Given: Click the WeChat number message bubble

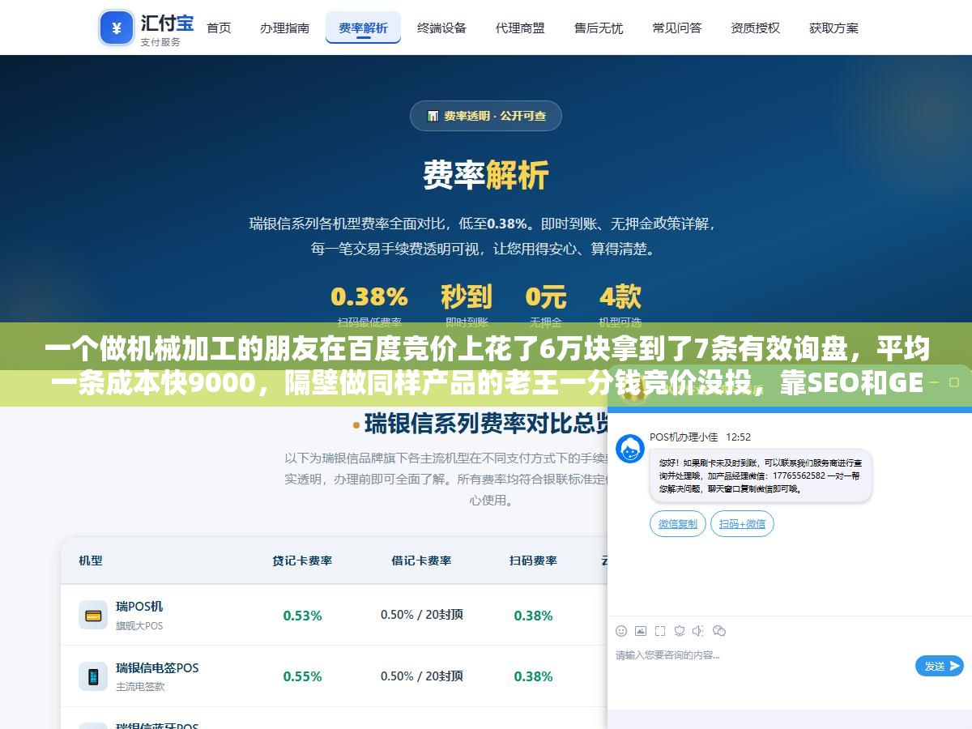Looking at the screenshot, I should click(761, 475).
